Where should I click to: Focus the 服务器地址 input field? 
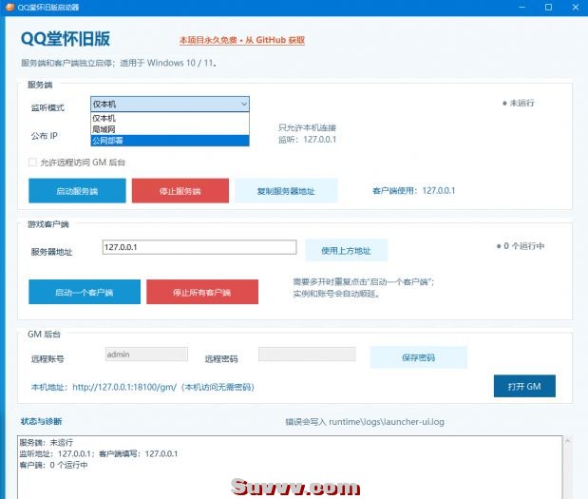click(199, 247)
